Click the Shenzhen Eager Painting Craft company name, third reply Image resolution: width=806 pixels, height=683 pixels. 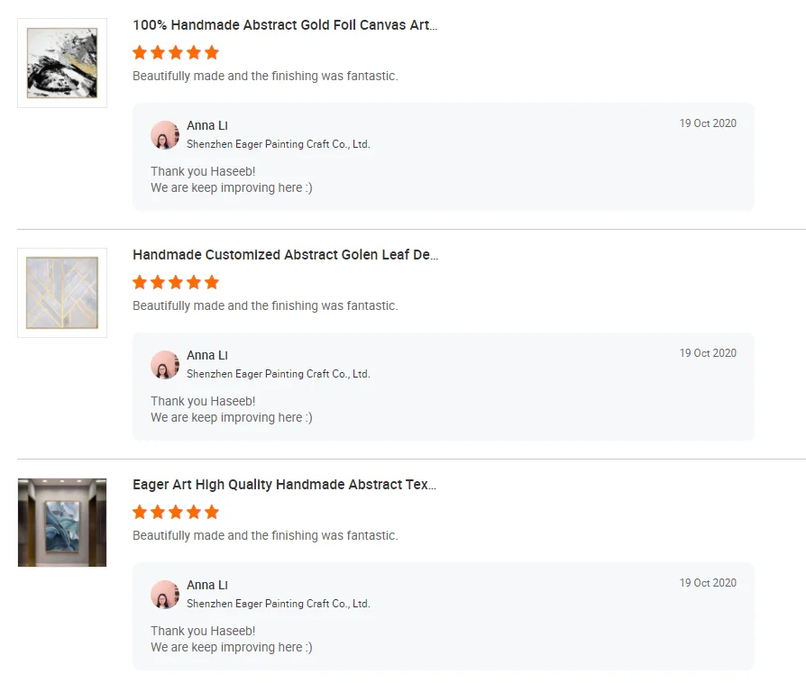pos(278,604)
